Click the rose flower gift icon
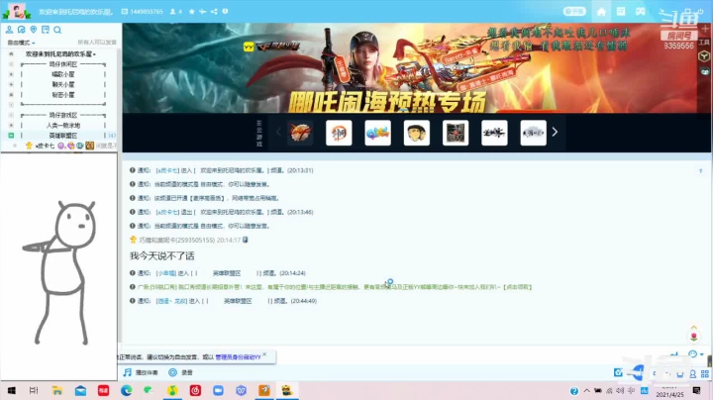 (693, 337)
